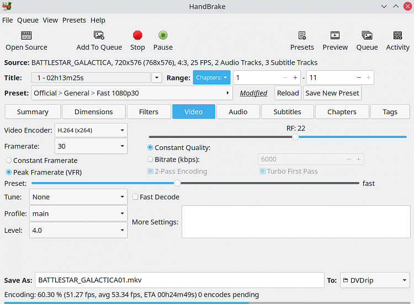Open the Tune None dropdown

pyautogui.click(x=78, y=197)
